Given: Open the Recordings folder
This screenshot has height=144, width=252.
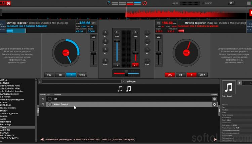Looking at the screenshot, I should pyautogui.click(x=6, y=125).
